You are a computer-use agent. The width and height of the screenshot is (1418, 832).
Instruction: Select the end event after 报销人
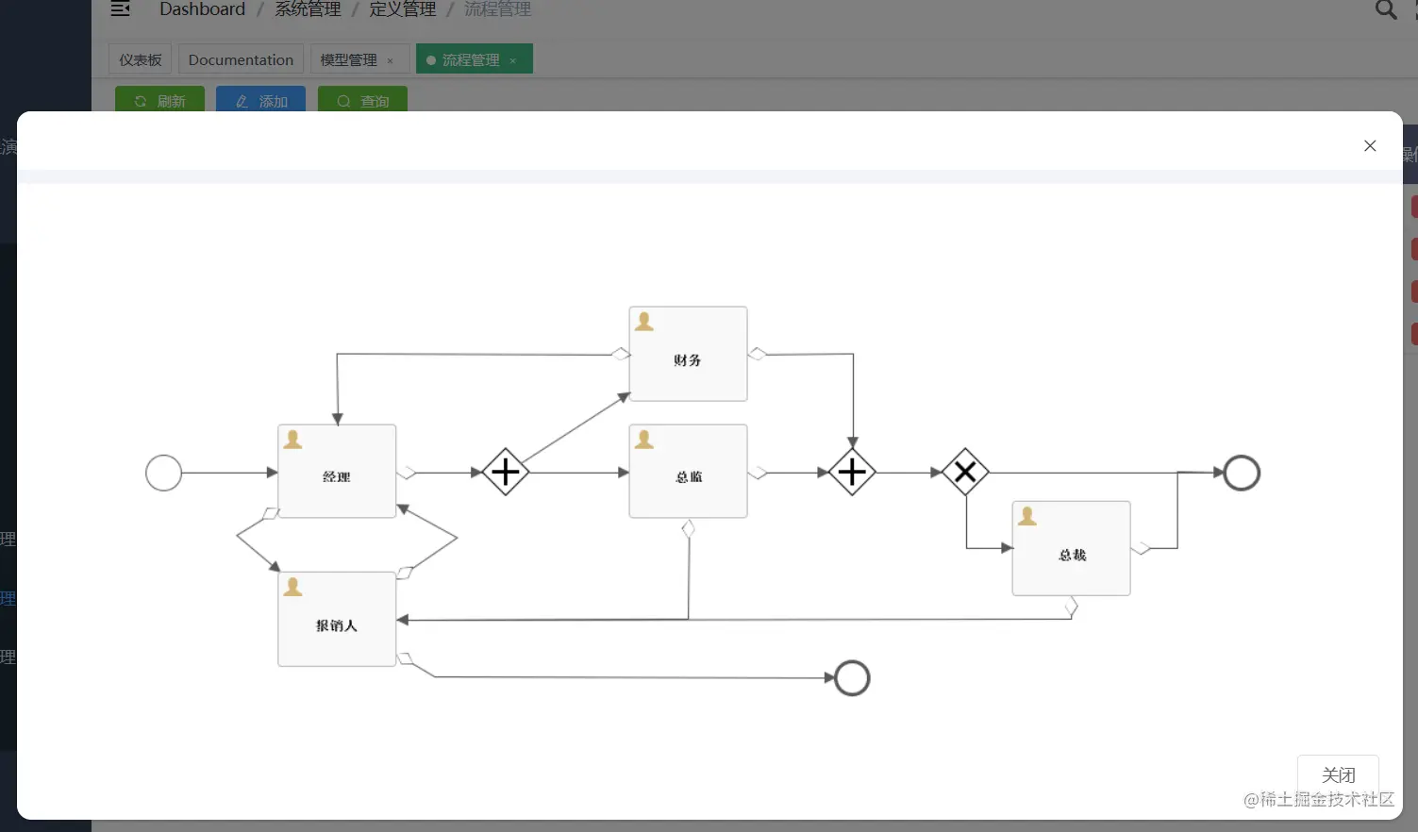(852, 678)
